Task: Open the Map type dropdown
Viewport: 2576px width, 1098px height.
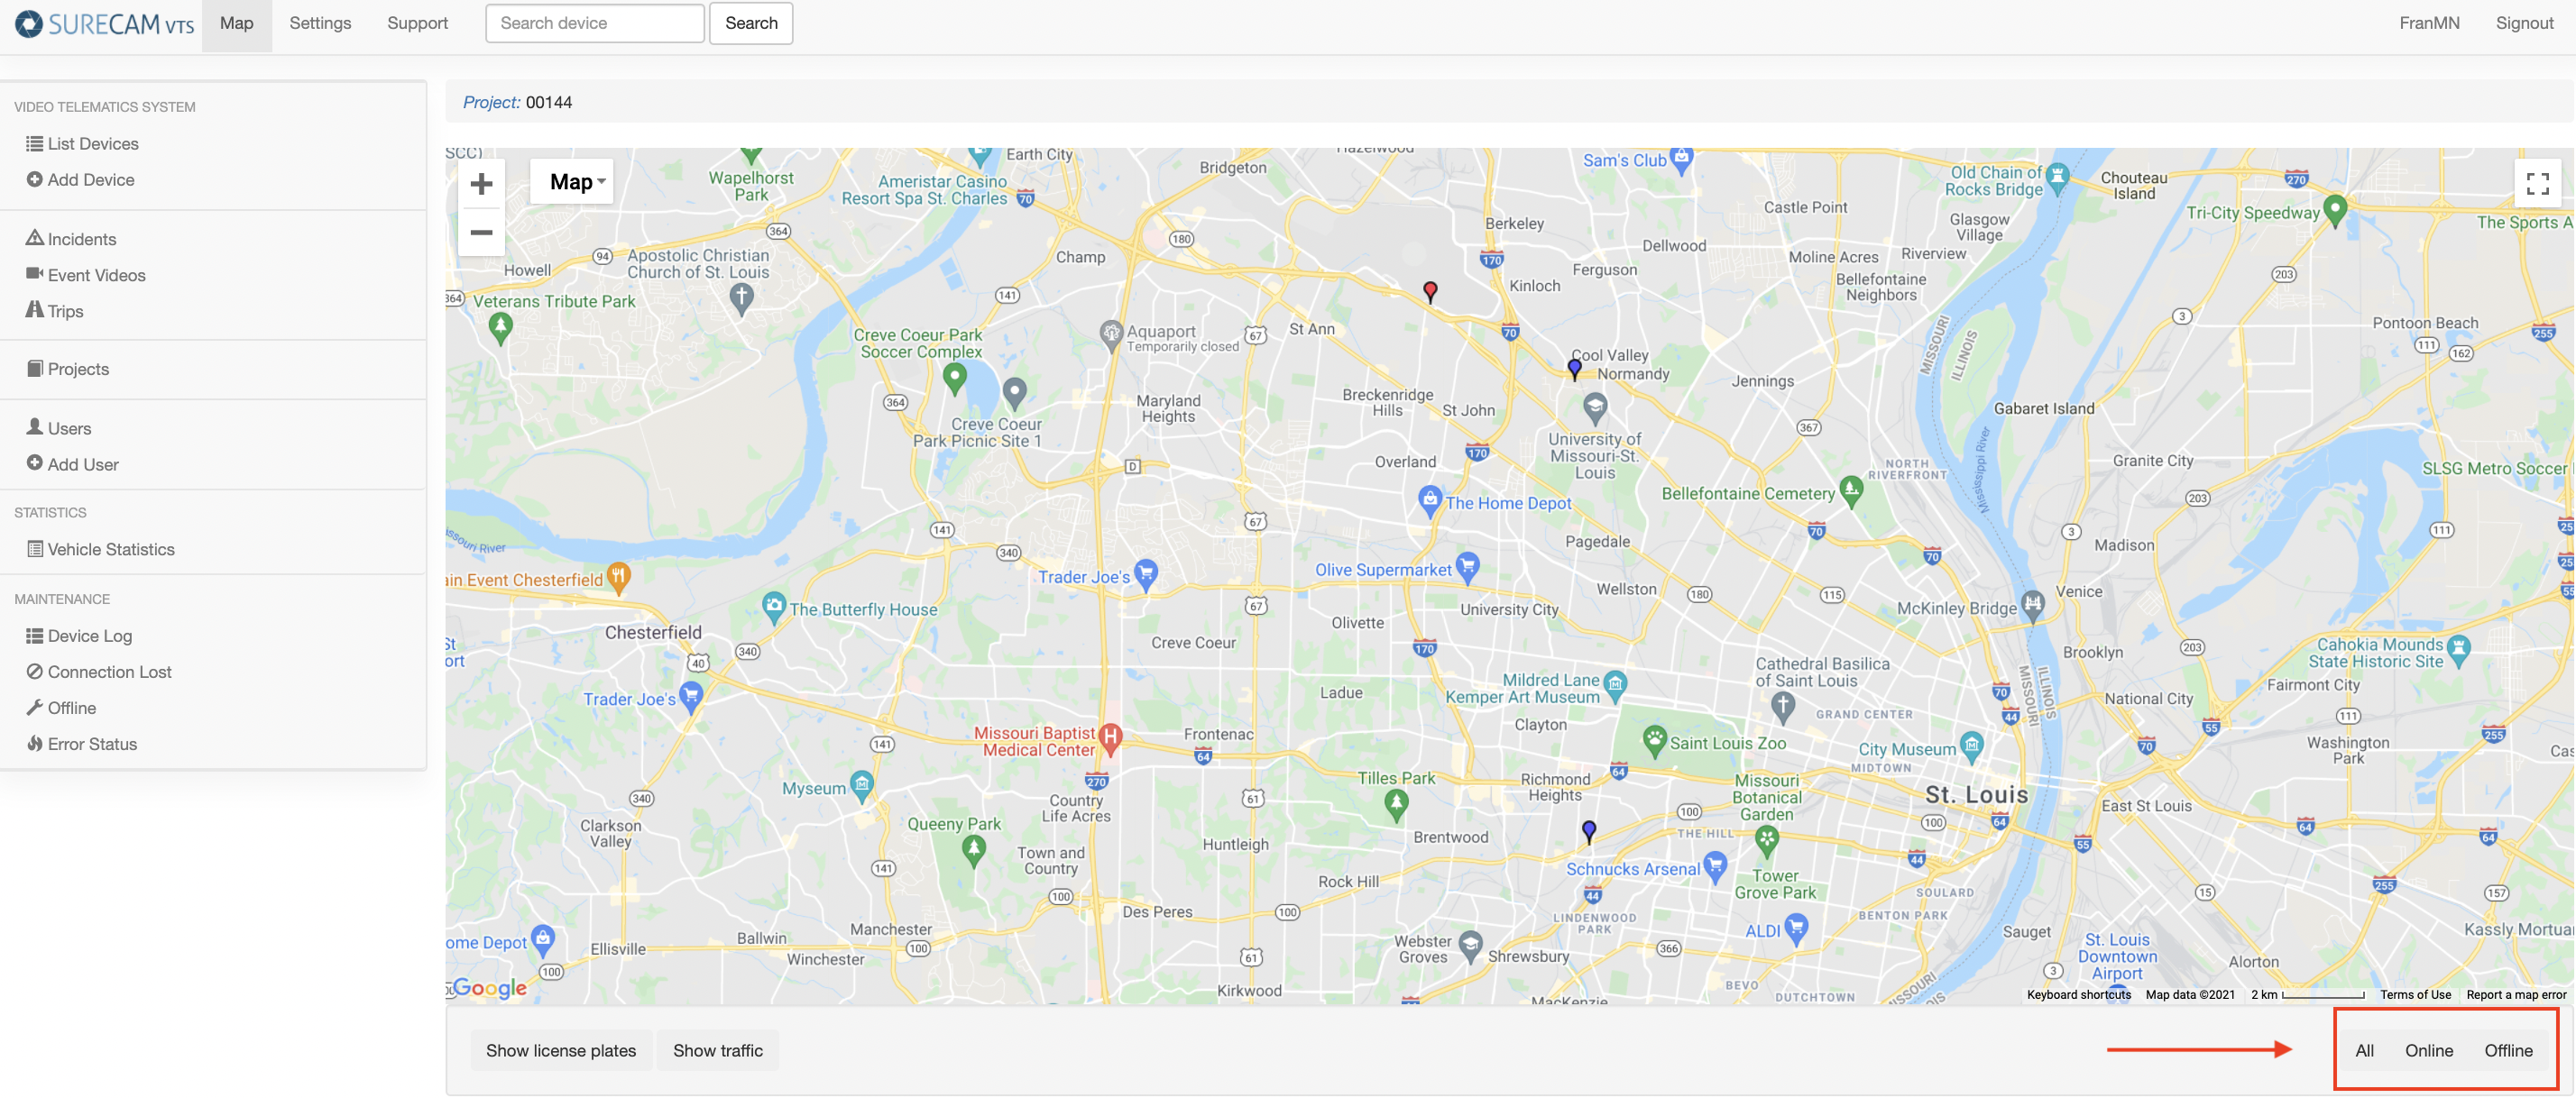Action: point(572,182)
